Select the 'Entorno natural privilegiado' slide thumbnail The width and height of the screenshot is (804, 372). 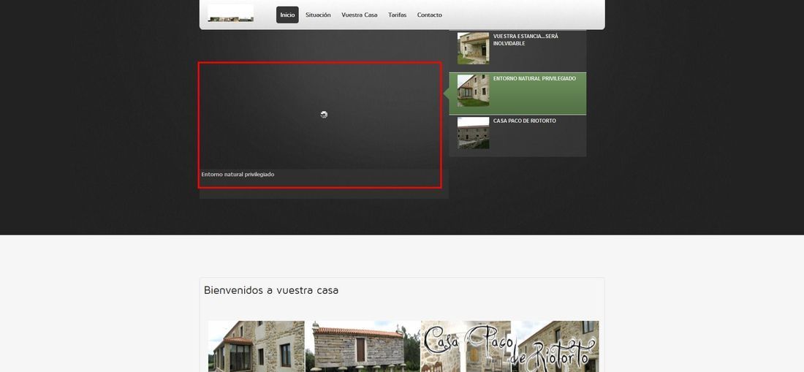pyautogui.click(x=474, y=90)
